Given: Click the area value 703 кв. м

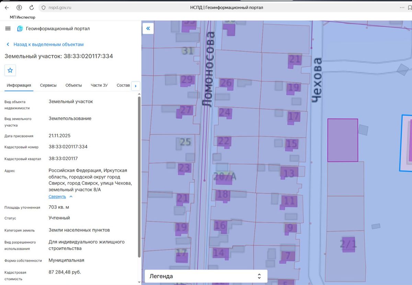Looking at the screenshot, I should 59,207.
